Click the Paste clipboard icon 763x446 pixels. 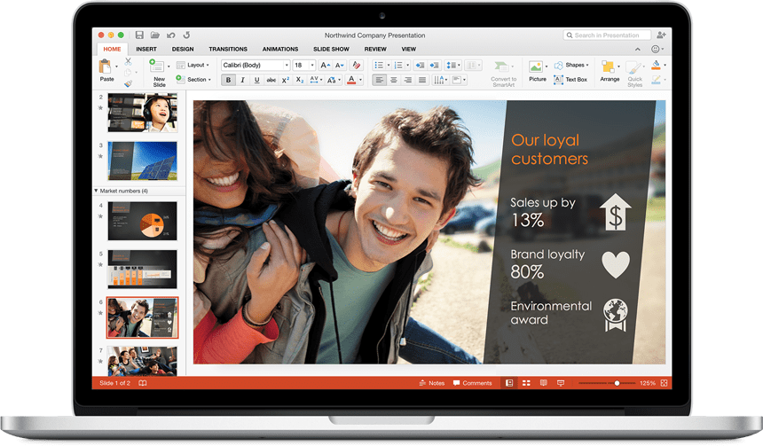[106, 68]
